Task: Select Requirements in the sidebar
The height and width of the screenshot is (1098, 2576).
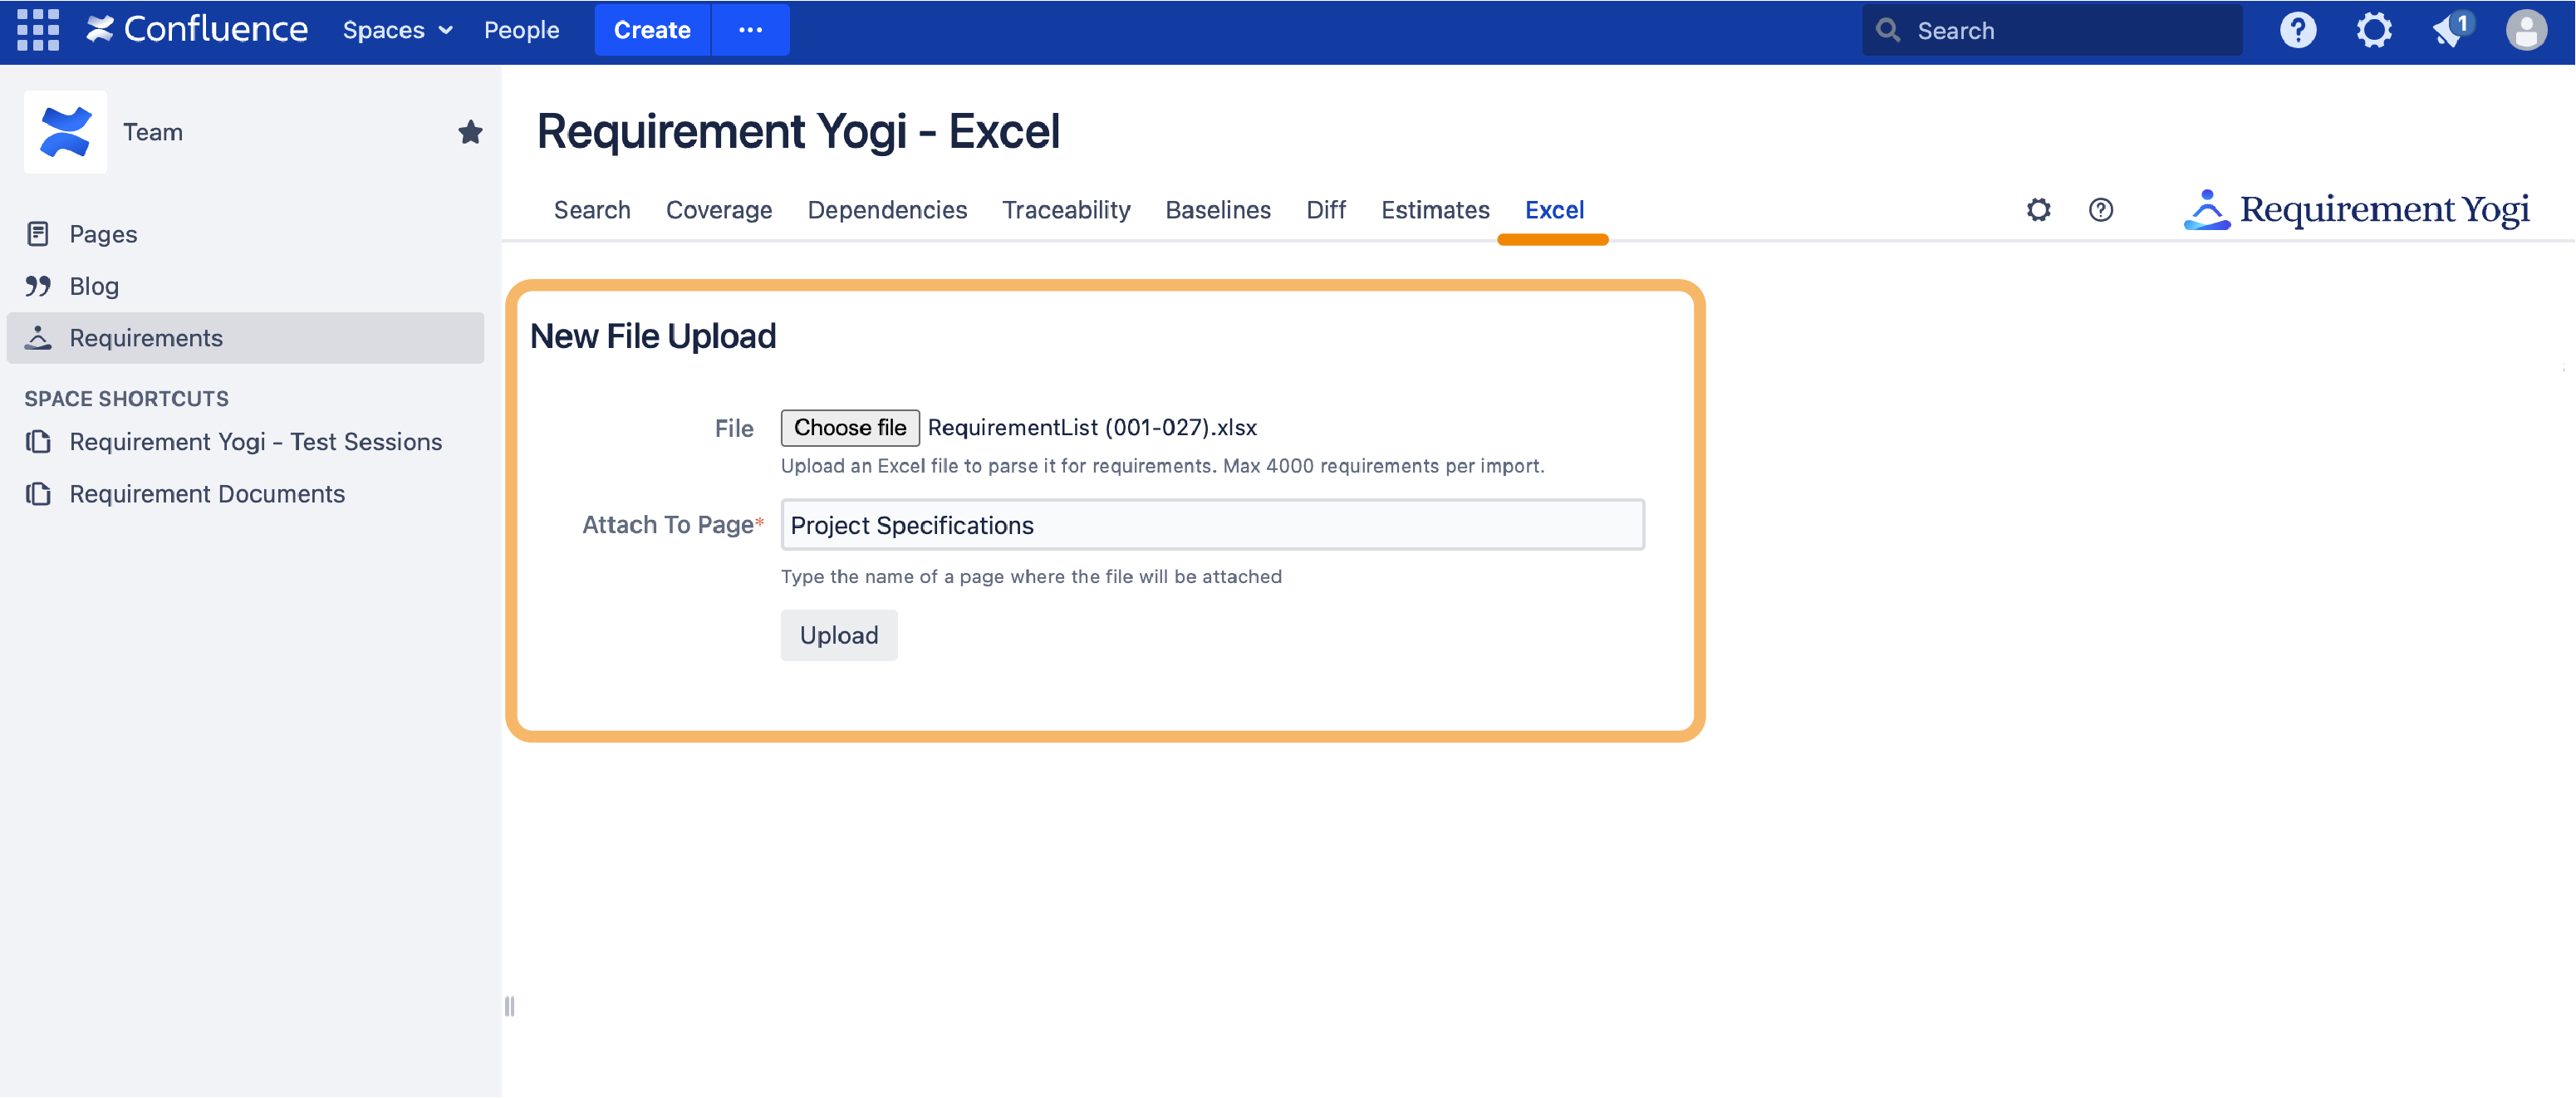Action: (146, 337)
